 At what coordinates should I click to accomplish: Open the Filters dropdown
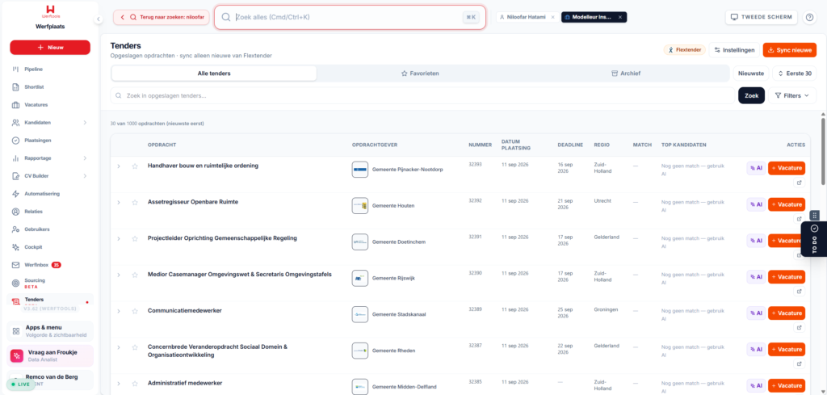pos(792,96)
